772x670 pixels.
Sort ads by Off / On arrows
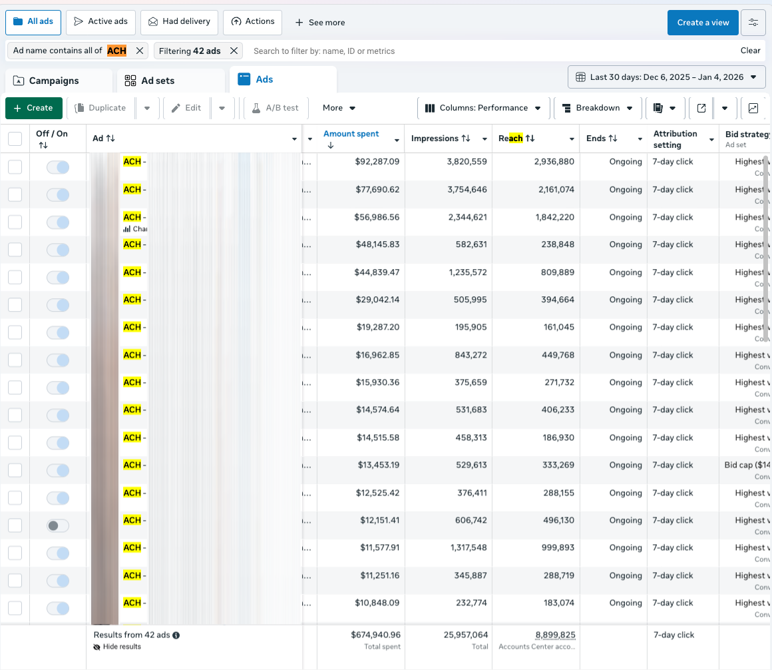pyautogui.click(x=43, y=145)
